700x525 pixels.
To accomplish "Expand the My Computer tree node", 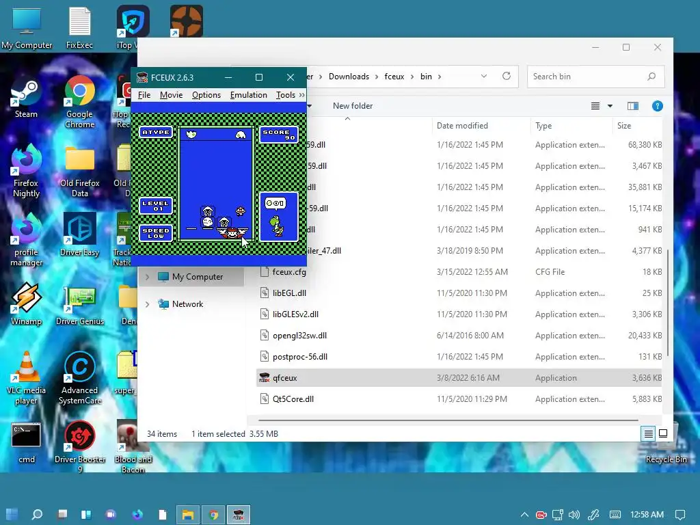I will (148, 277).
